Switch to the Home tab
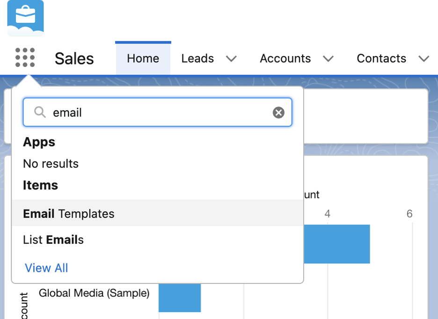The height and width of the screenshot is (319, 438). (x=143, y=58)
